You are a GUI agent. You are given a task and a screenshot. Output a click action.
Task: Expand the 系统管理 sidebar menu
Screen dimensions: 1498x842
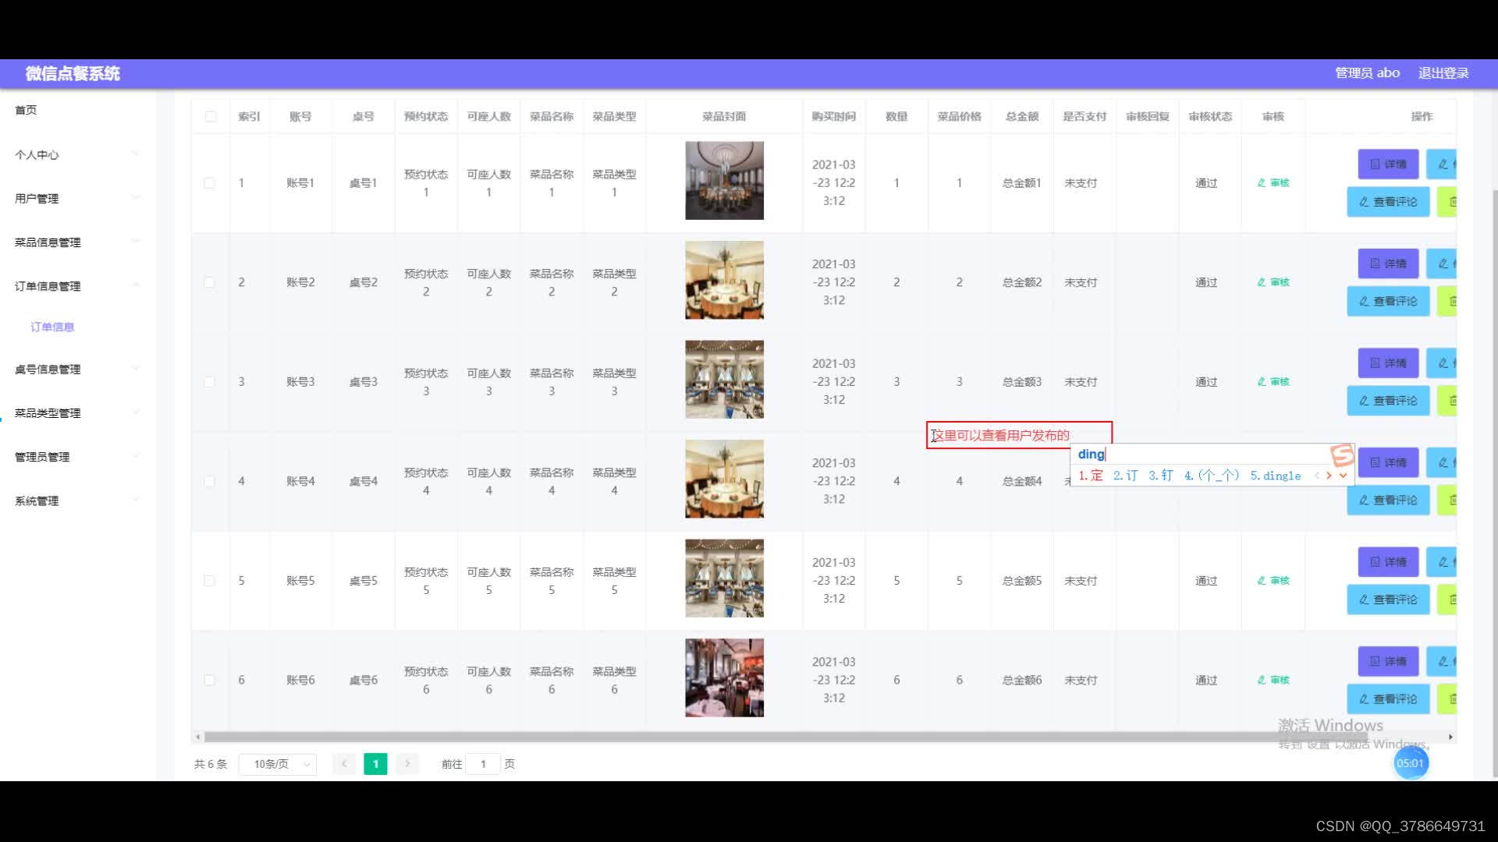(x=78, y=501)
